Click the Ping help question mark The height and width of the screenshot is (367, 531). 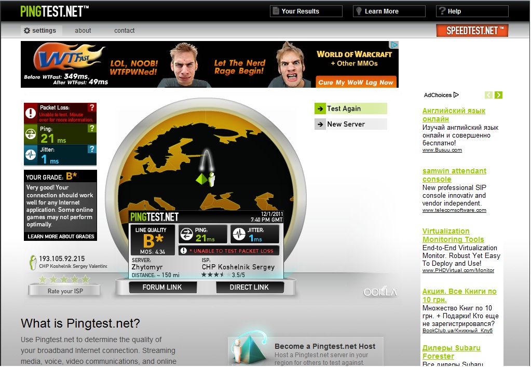(x=92, y=128)
